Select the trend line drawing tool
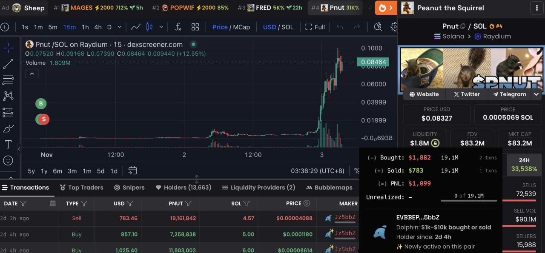 pos(8,64)
